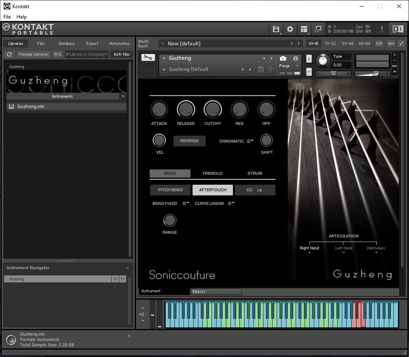Click the NI logo button

398,29
